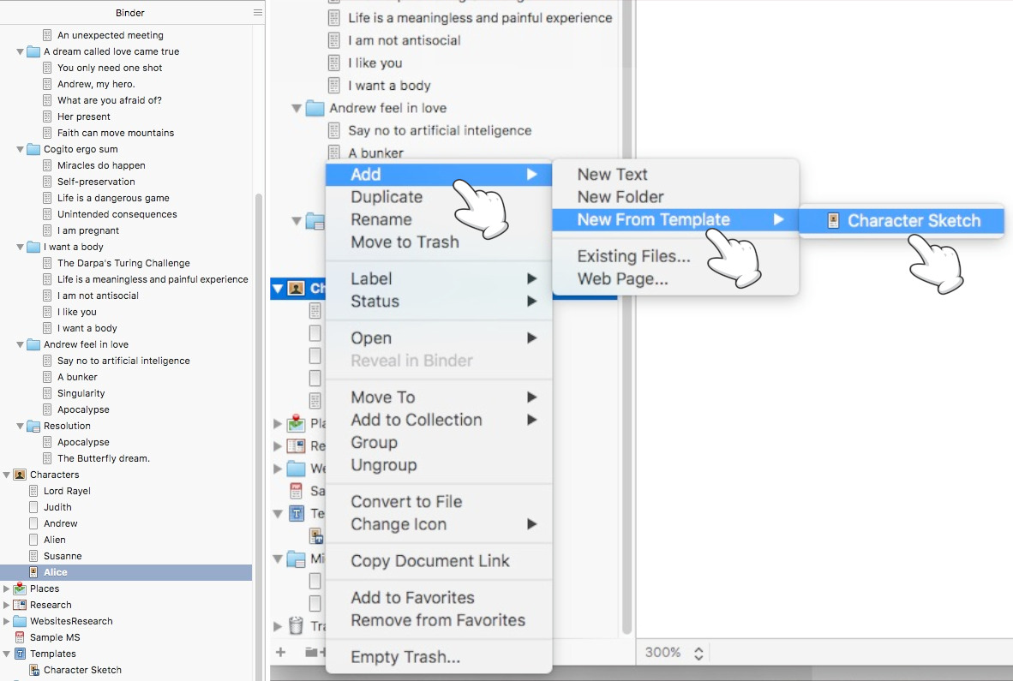This screenshot has width=1013, height=681.
Task: Click the plus button to add new text
Action: tap(280, 652)
